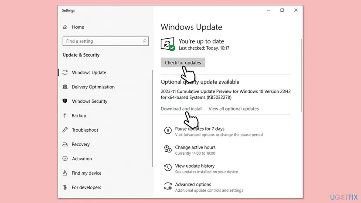Click 'Currently 14:00 to 19:00' text
This screenshot has width=361, height=203.
pyautogui.click(x=195, y=153)
